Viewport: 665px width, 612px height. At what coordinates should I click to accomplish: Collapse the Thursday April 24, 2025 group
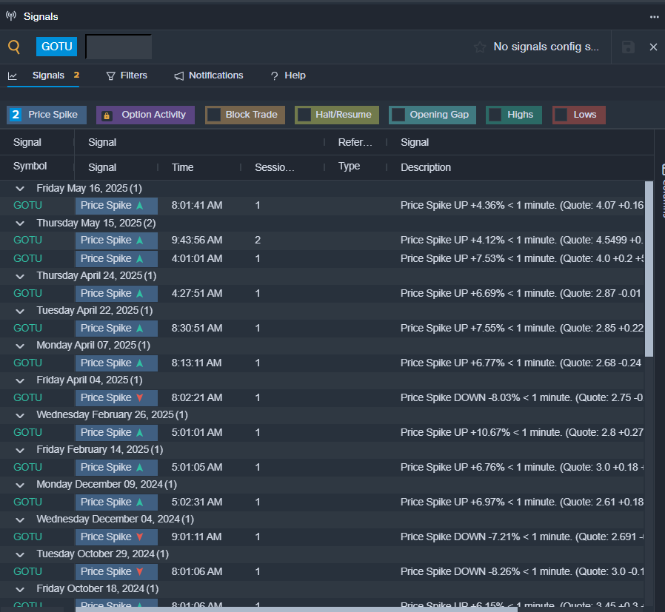(20, 276)
